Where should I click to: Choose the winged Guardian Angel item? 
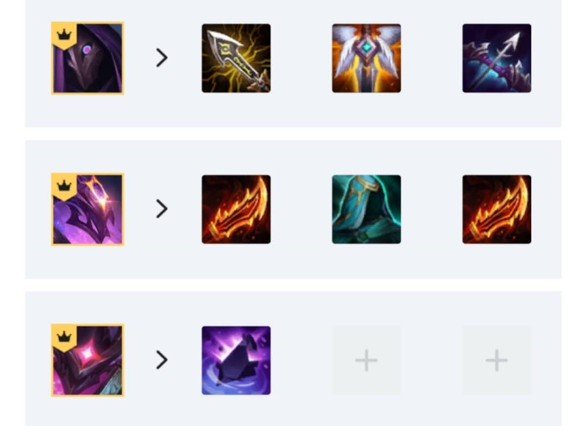366,58
